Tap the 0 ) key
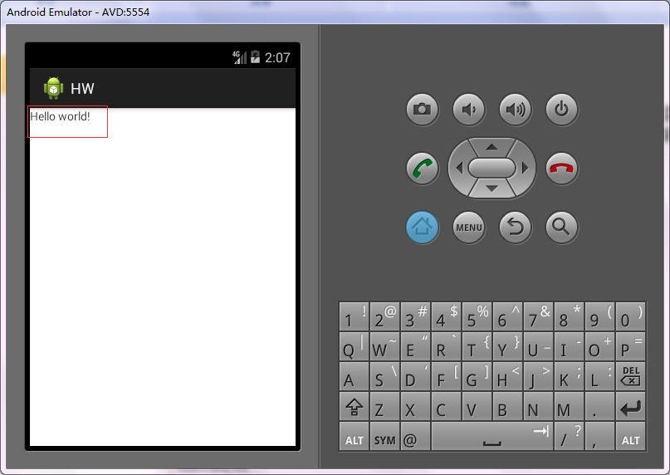The image size is (670, 475). [x=631, y=316]
